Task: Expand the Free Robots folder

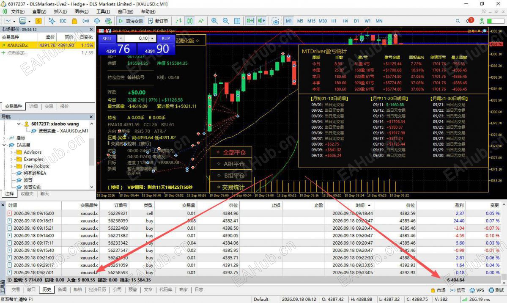Action: coord(11,166)
